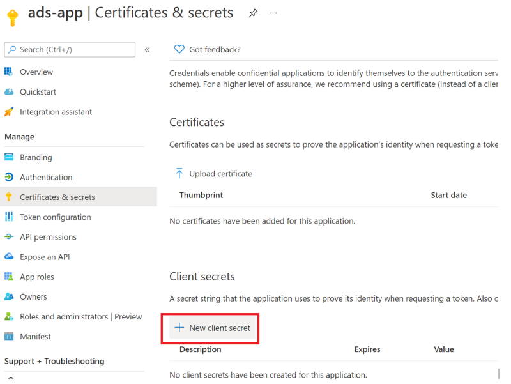The image size is (511, 384).
Task: Click the App roles icon
Action: [9, 277]
